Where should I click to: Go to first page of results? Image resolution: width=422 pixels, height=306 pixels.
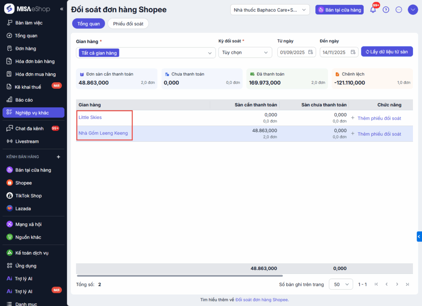[376, 284]
